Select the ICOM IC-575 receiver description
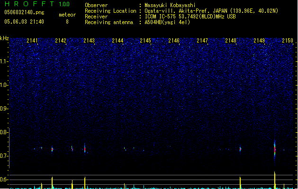298x189 pixels. [190, 17]
